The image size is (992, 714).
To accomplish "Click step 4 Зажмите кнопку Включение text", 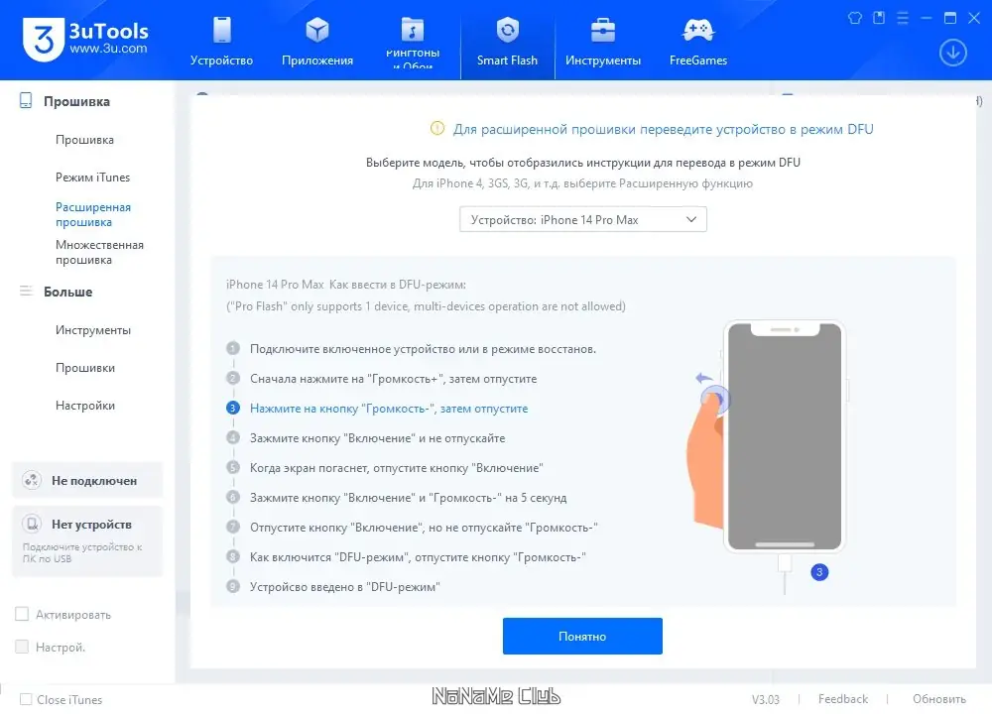I will [378, 438].
